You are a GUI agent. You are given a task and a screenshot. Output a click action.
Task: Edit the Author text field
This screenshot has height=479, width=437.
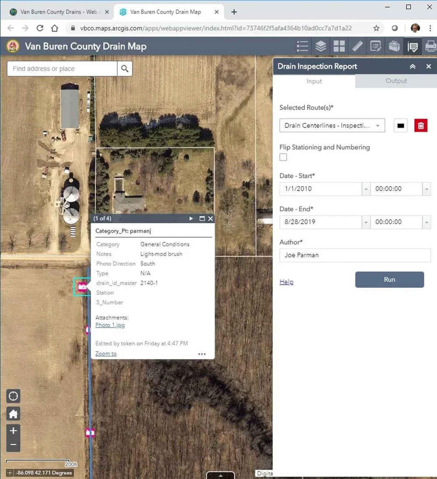[355, 255]
